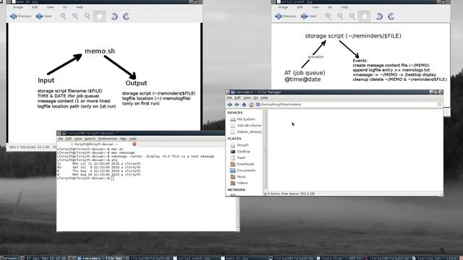Go forward in the File Manager
The image size is (463, 260).
[x=237, y=104]
